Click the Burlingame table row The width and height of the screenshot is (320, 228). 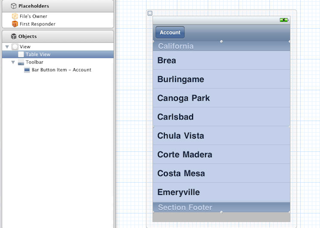221,79
